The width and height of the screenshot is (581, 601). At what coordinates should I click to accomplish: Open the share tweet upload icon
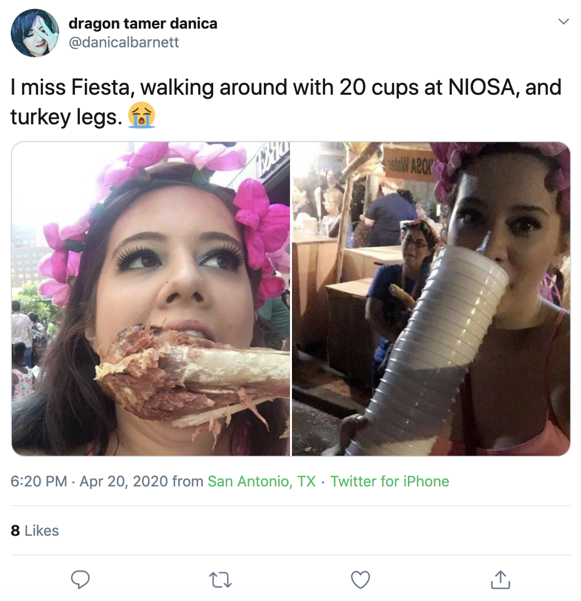(x=500, y=579)
